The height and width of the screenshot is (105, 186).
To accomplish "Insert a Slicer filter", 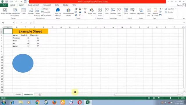I will (x=126, y=11).
